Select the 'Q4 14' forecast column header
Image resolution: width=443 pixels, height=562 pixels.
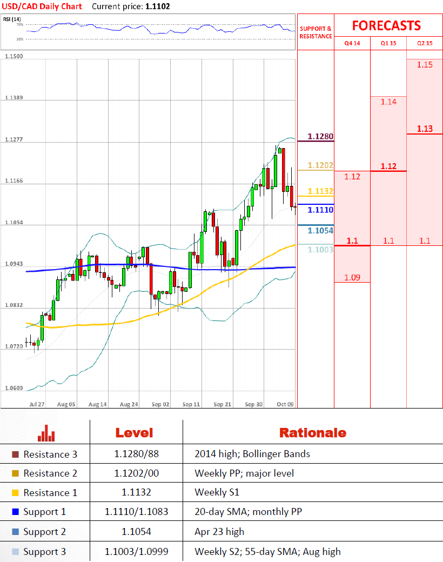[352, 43]
